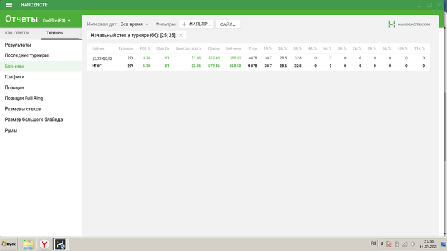Open the Пуск start menu

[9, 244]
